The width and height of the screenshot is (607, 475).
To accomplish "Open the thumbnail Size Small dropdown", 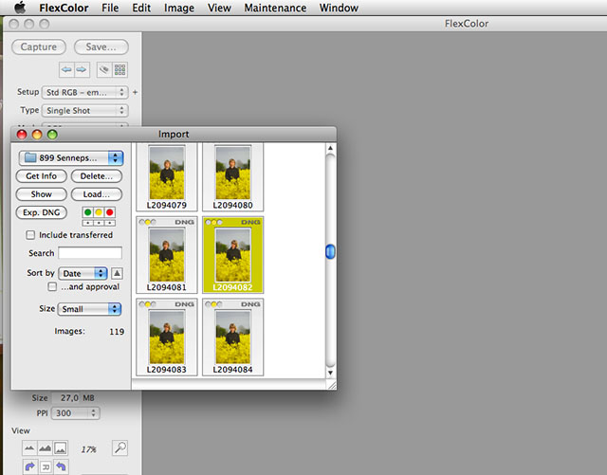I will point(89,309).
